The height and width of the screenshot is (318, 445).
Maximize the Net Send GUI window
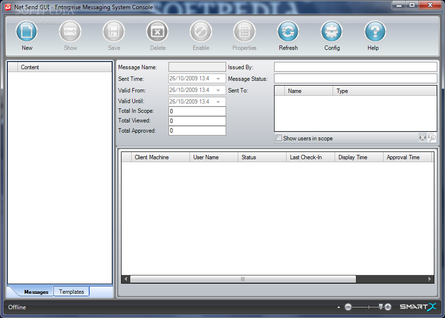(412, 5)
